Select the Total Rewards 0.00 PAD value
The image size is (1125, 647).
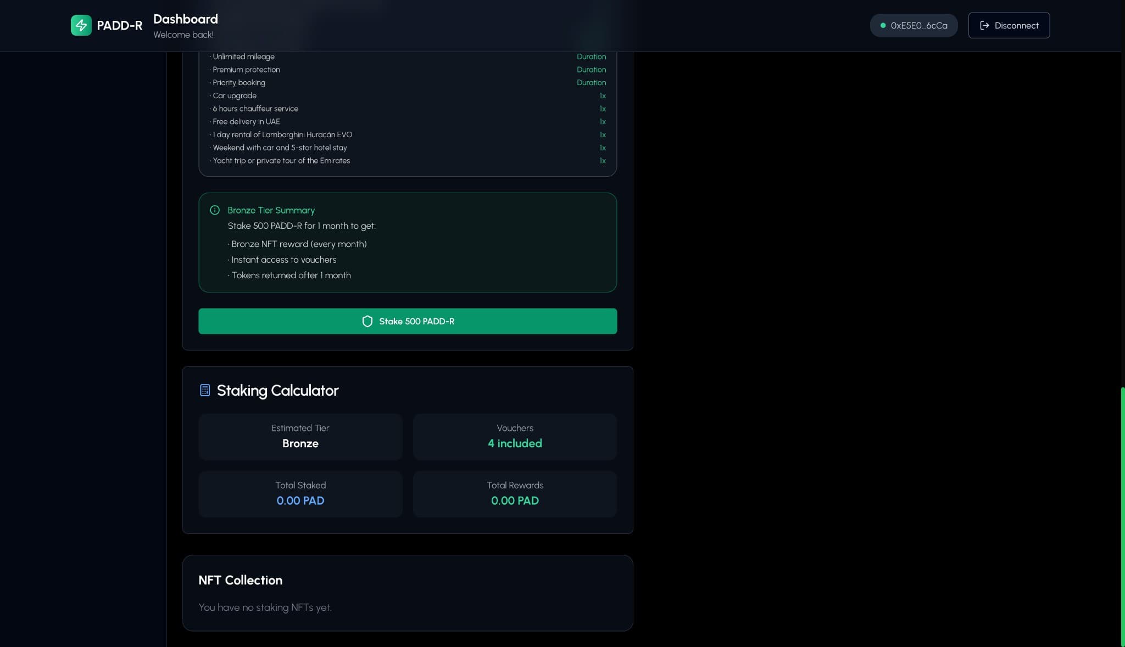point(515,500)
